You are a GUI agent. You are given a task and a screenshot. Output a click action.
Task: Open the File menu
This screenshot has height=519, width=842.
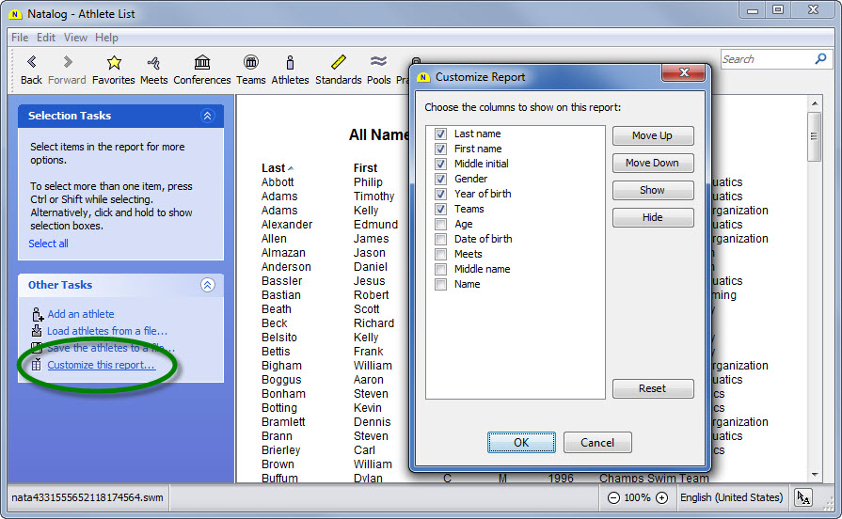pos(20,38)
